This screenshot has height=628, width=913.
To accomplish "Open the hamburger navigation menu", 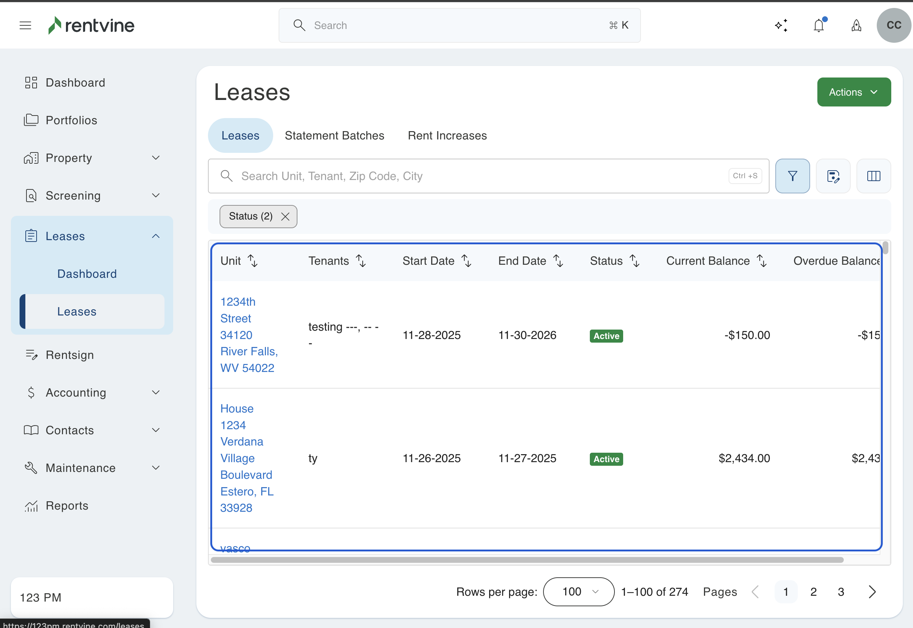I will (25, 26).
